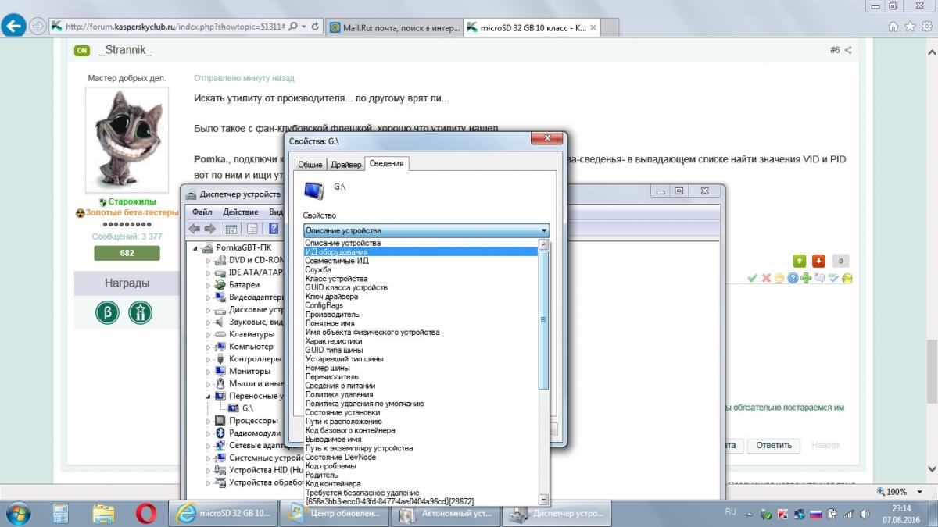Open the file explorer folder in taskbar
The image size is (938, 527).
pyautogui.click(x=104, y=514)
